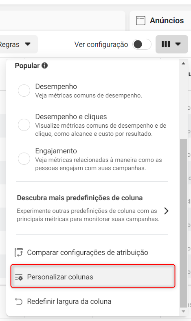Open more column presets chevron

(166, 211)
